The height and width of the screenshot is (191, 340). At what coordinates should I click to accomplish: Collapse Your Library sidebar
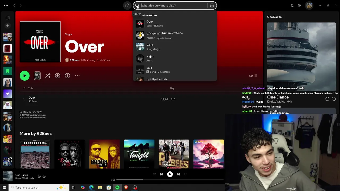[x=7, y=18]
